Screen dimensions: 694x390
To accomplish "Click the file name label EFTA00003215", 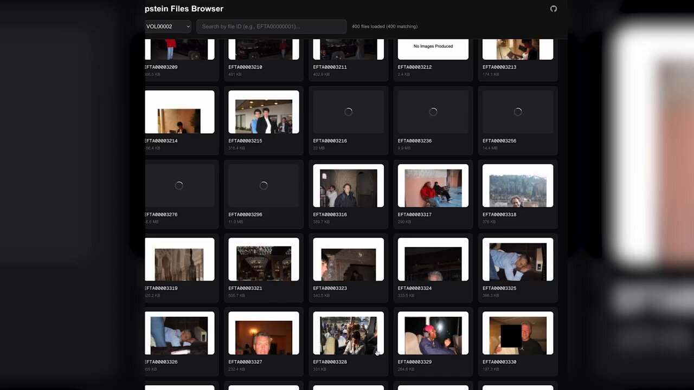I will 245,141.
